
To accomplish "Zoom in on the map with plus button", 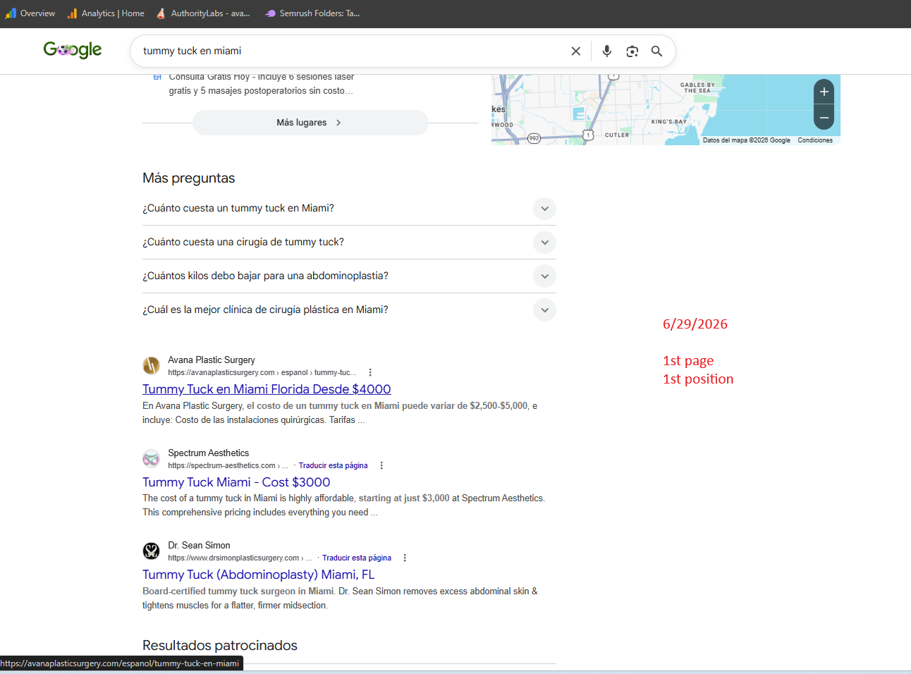I will click(824, 92).
